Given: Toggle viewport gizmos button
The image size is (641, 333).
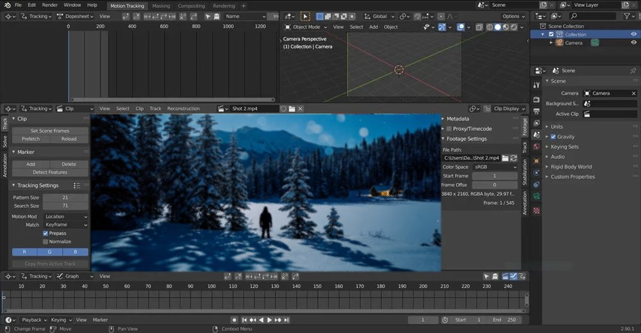Looking at the screenshot, I should point(442,27).
